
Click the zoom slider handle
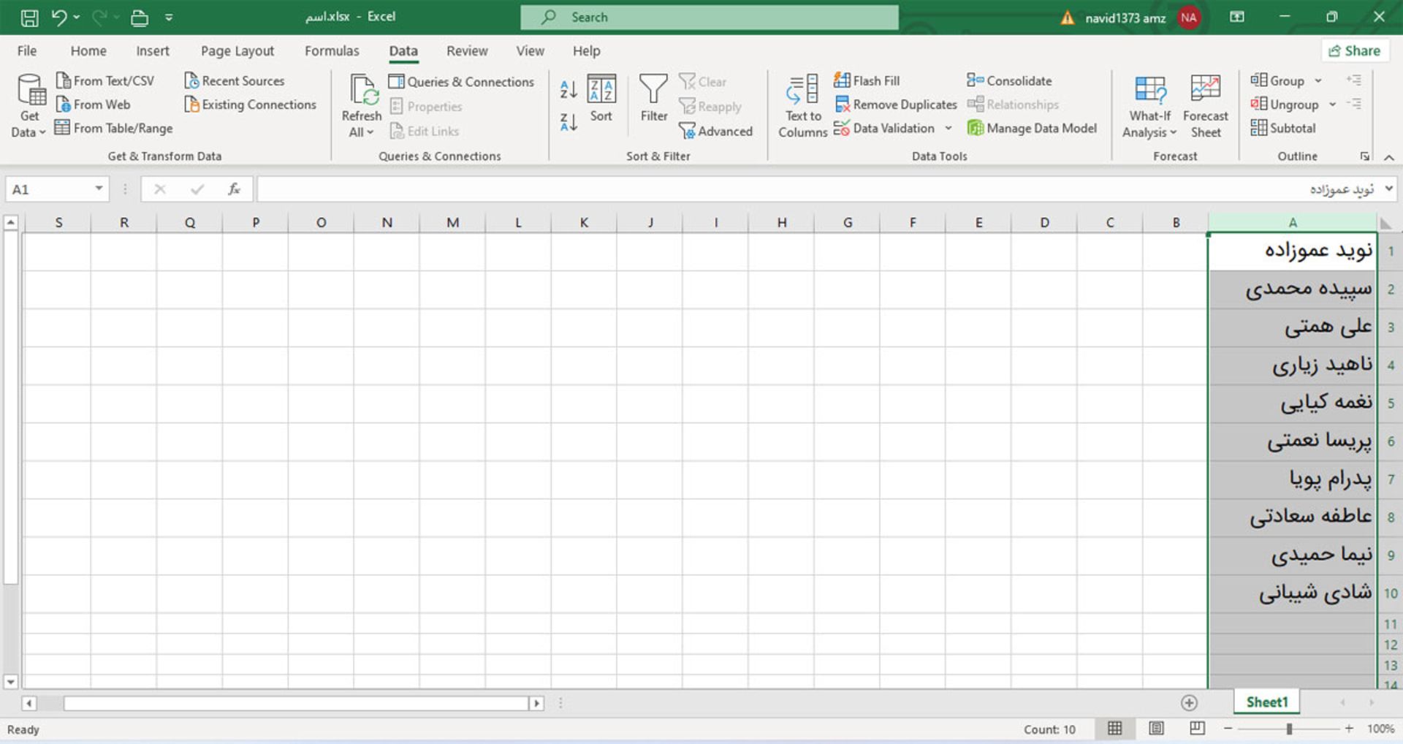coord(1289,729)
